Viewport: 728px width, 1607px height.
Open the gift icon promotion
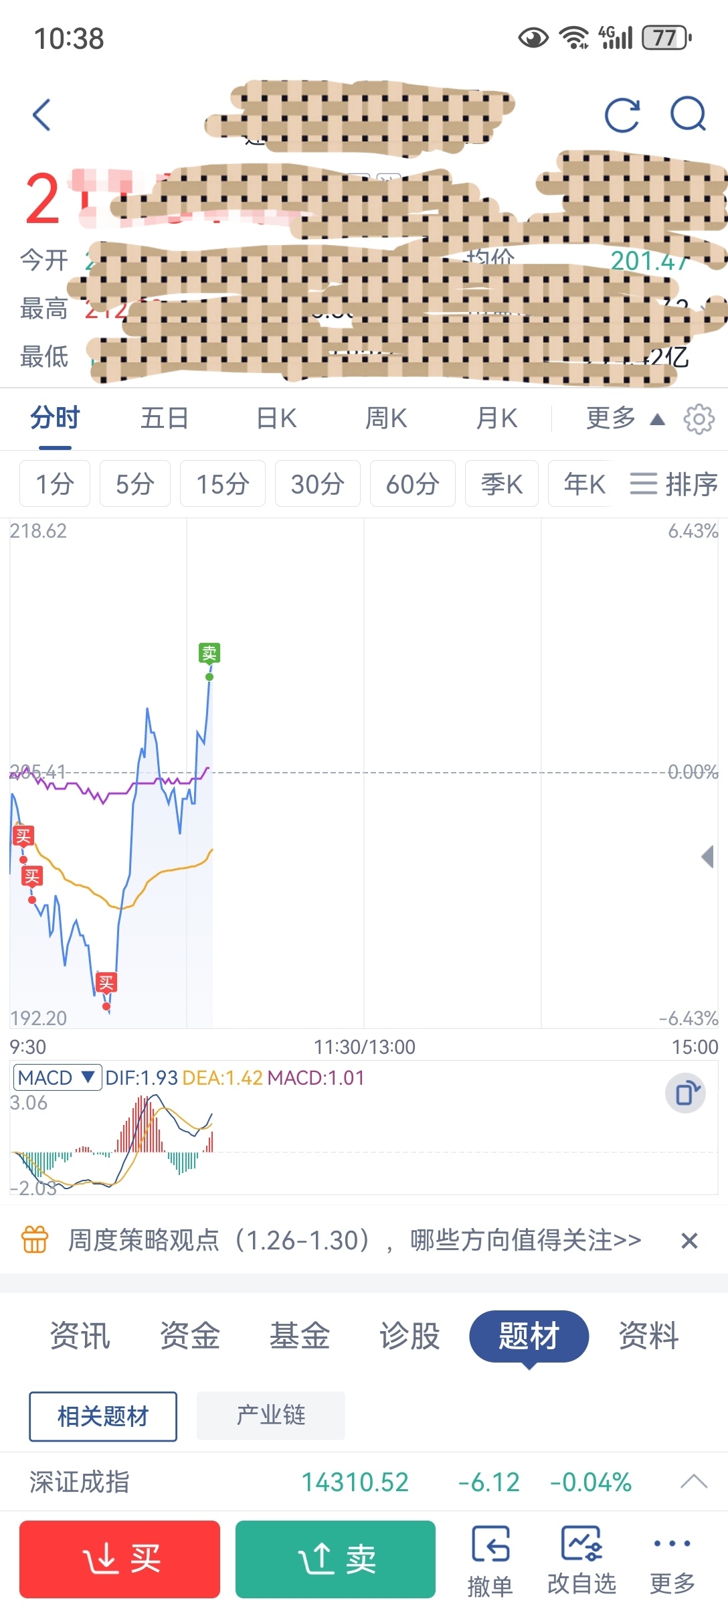[35, 1240]
